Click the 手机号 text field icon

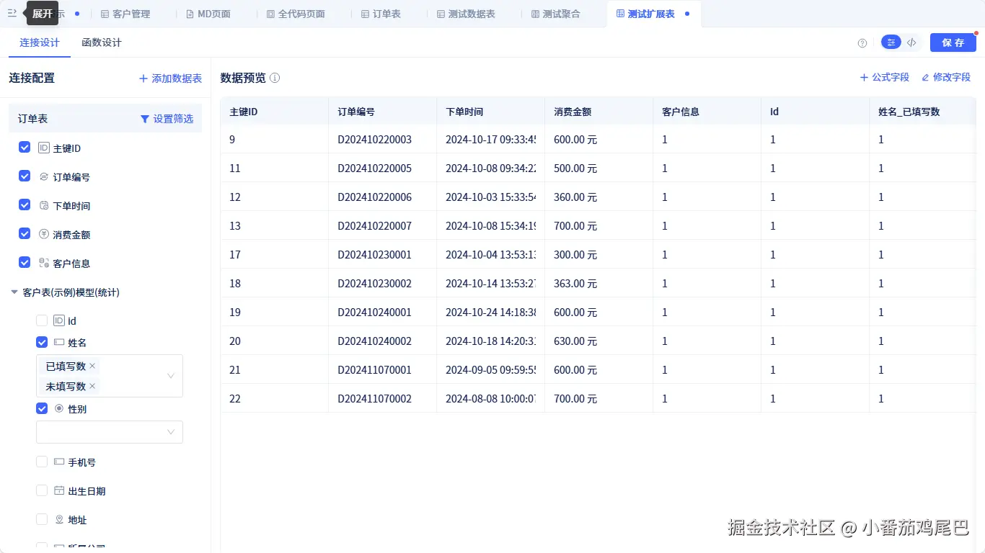[59, 462]
